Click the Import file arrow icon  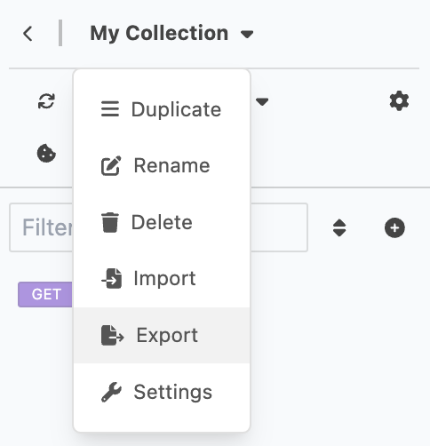click(x=112, y=278)
